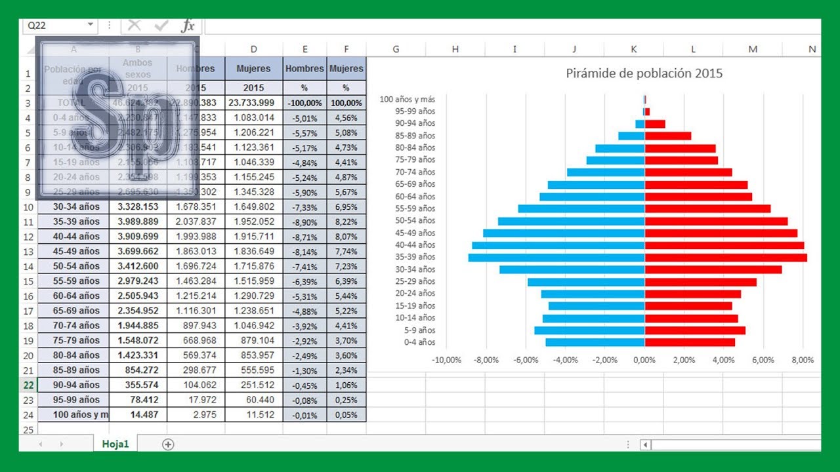
Task: Confirm entry with the checkmark formula bar icon
Action: point(161,26)
